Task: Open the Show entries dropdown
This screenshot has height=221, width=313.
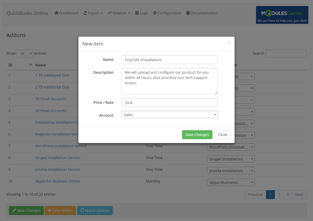Action: pyautogui.click(x=25, y=53)
